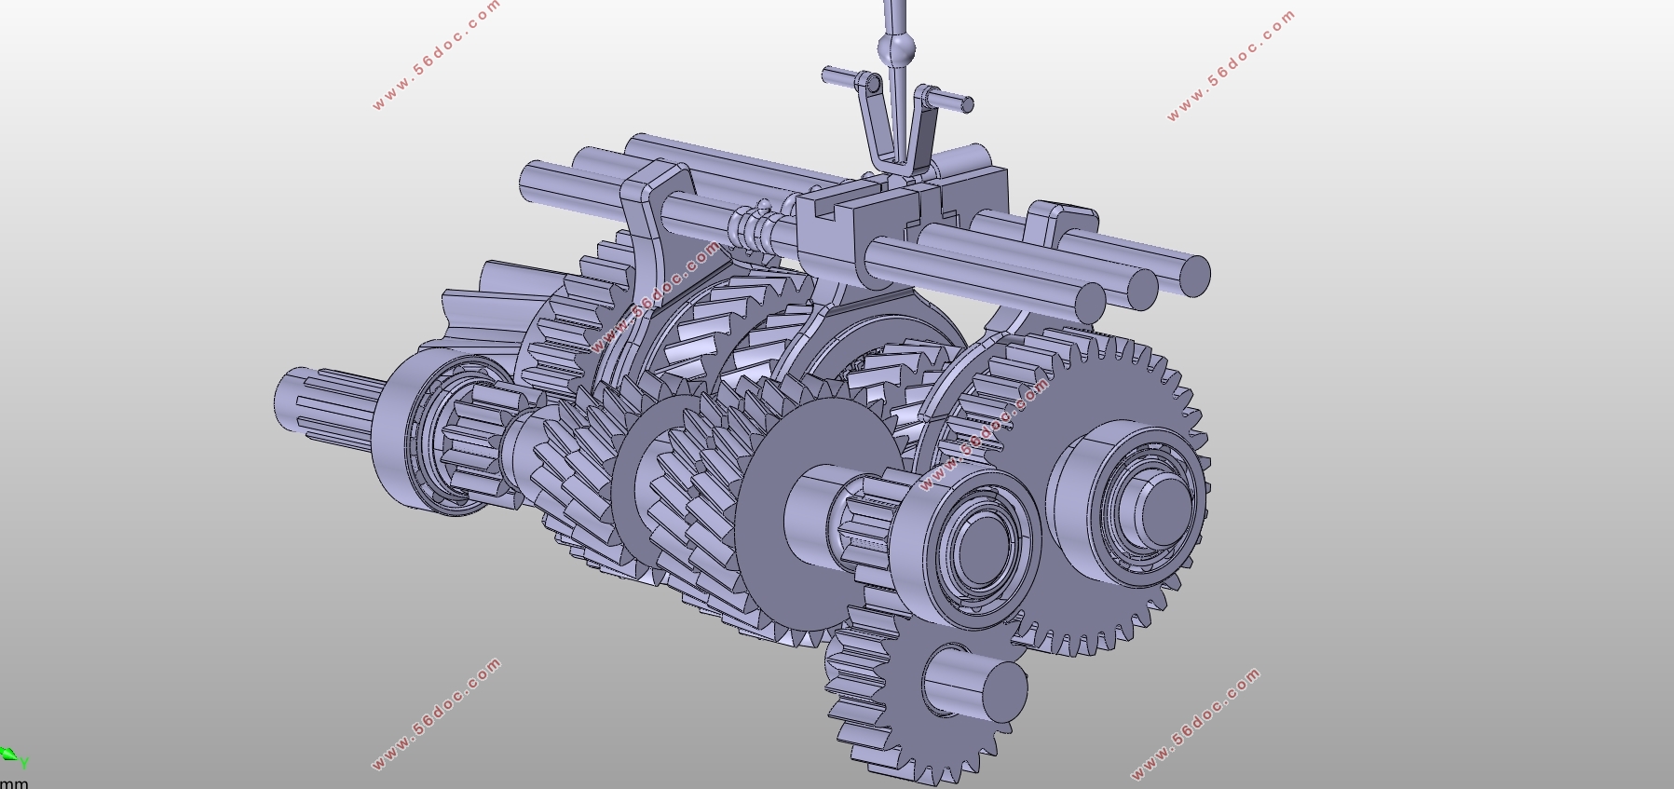
Task: Click the bottom-right 56doc.com watermark
Action: 1195,724
